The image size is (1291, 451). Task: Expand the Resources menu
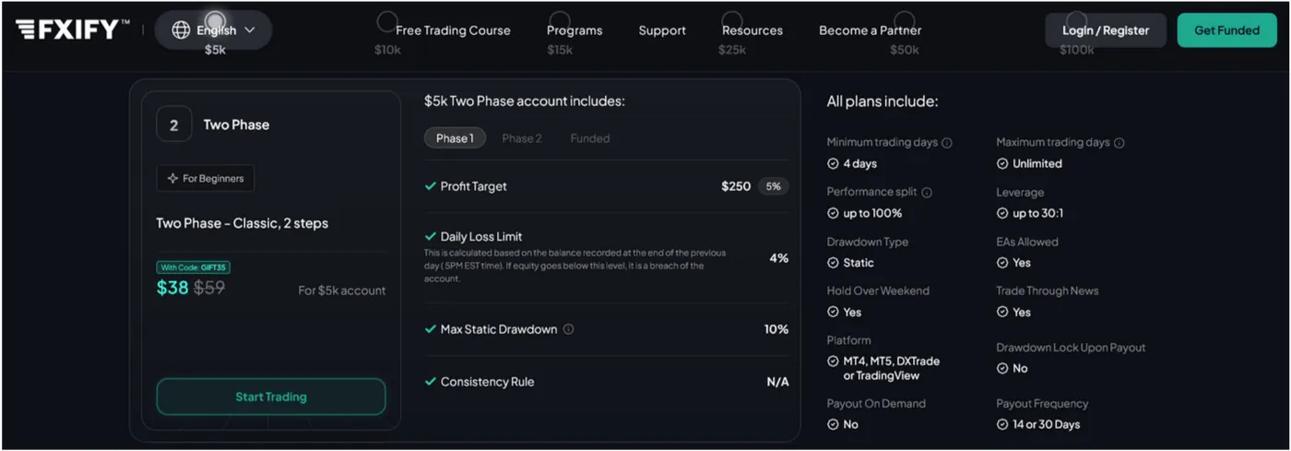[x=752, y=30]
